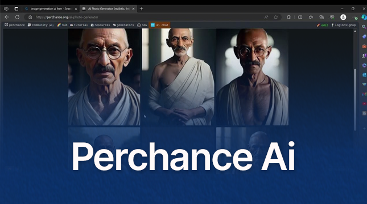This screenshot has height=204, width=367.
Task: View site info via the padlock icon
Action: 30,17
